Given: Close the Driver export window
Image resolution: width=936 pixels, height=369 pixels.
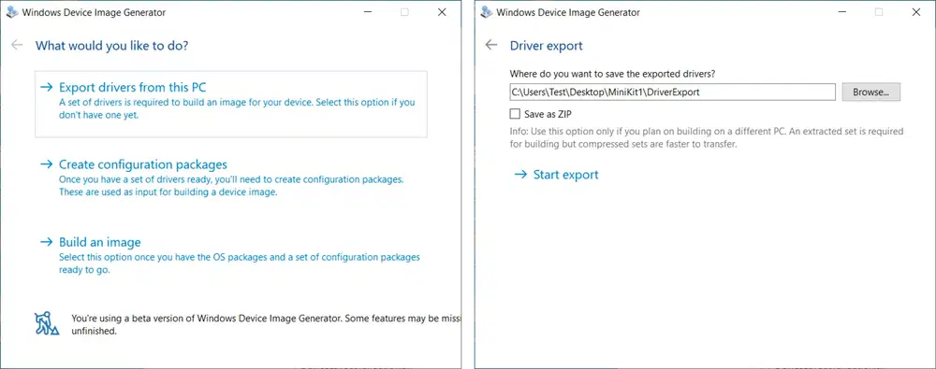Looking at the screenshot, I should tap(916, 12).
